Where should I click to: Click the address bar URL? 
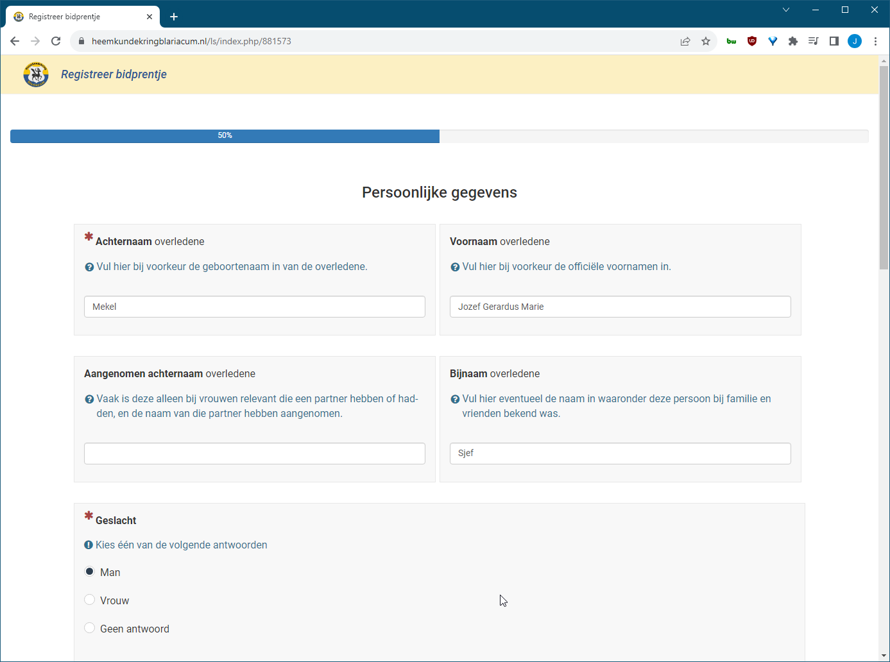[x=191, y=41]
